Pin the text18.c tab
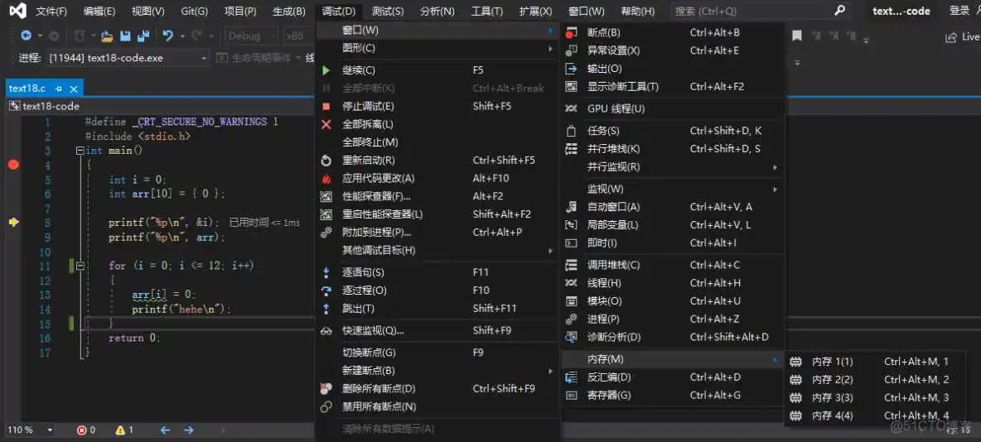Viewport: 981px width, 442px height. [59, 89]
